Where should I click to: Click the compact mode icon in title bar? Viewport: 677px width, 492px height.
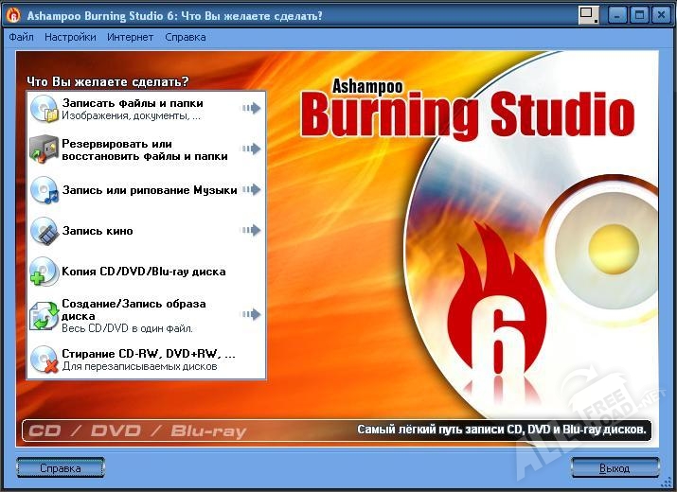click(590, 15)
